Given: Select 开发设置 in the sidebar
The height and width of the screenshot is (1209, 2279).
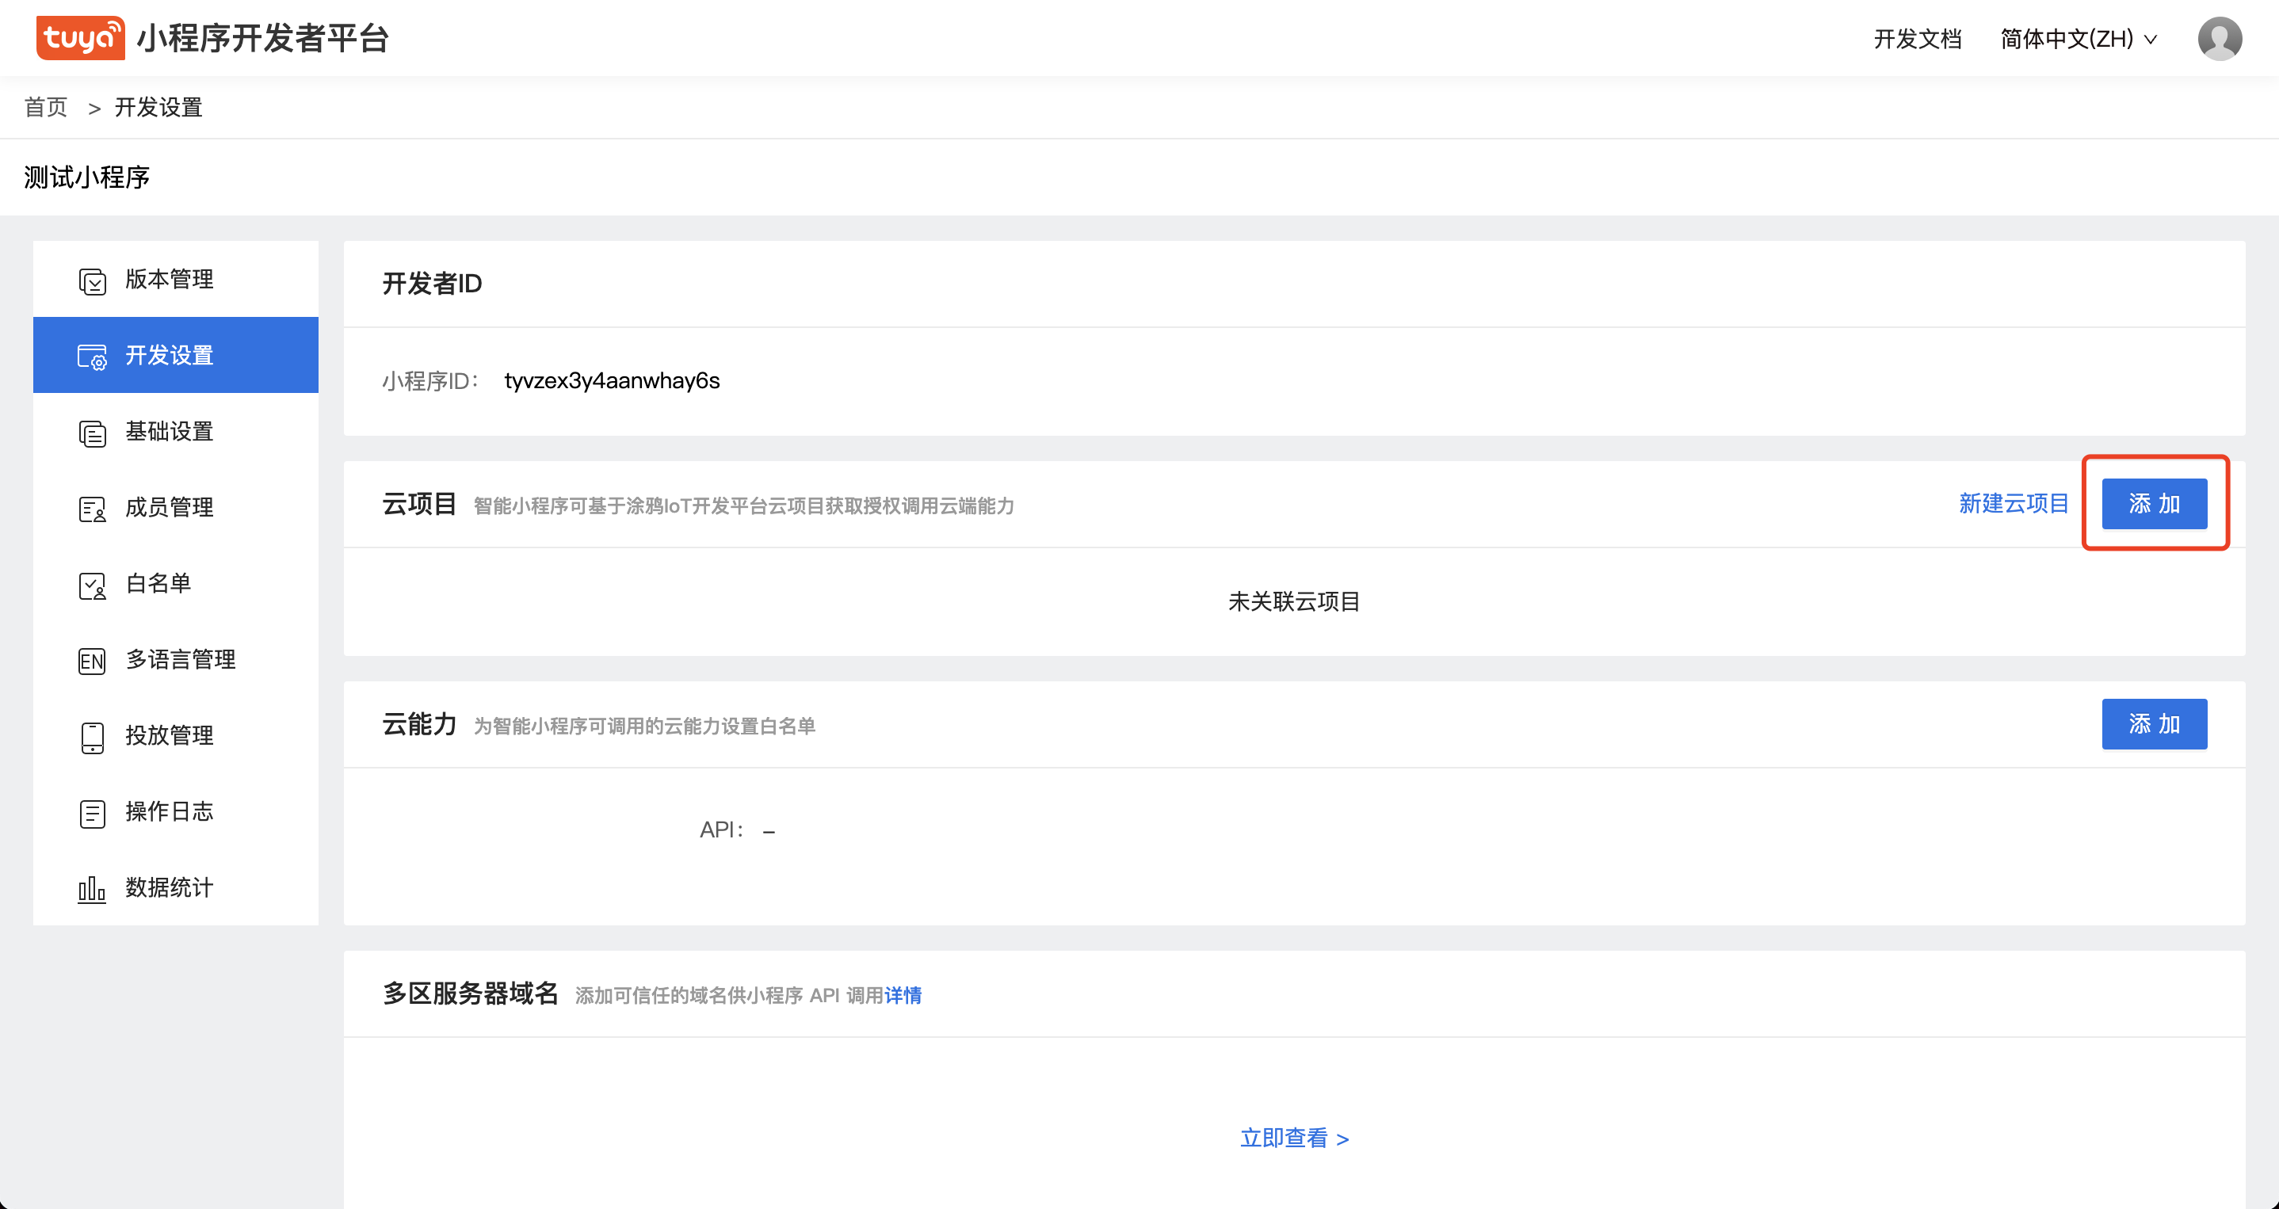Looking at the screenshot, I should point(175,355).
